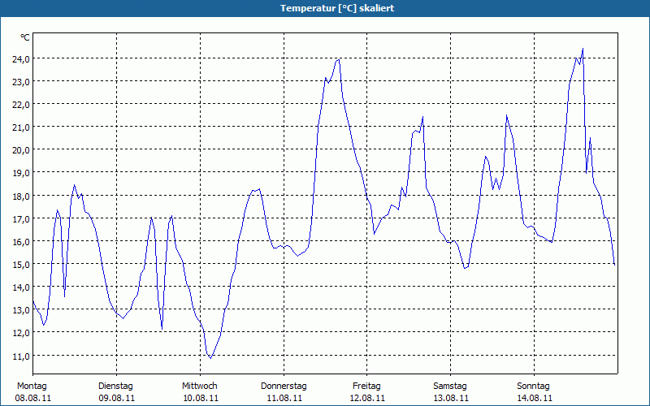Click the Donnerstag day label

(x=284, y=387)
